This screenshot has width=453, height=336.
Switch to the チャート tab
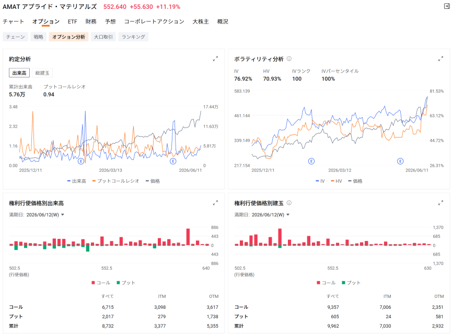coord(13,21)
